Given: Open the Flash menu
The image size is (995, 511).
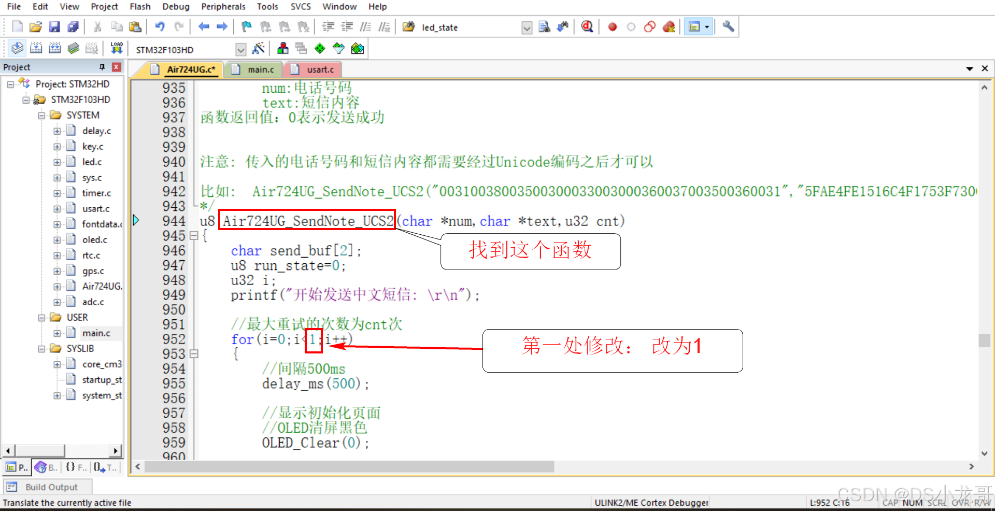Looking at the screenshot, I should (x=140, y=7).
